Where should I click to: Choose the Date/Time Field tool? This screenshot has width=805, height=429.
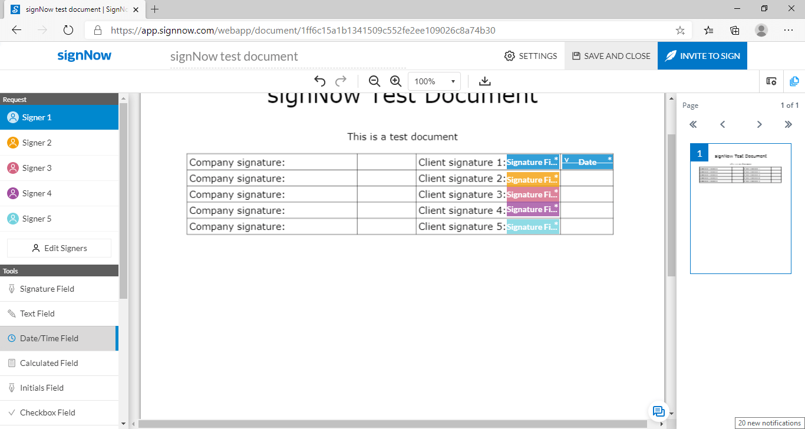click(59, 338)
